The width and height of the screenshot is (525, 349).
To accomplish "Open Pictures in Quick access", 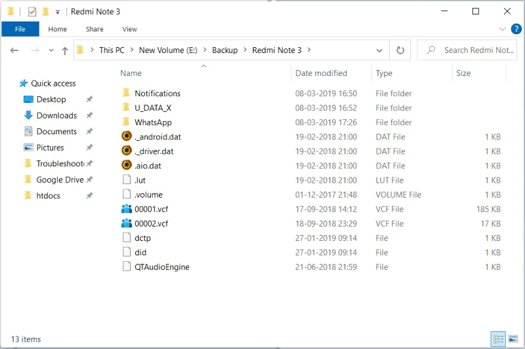I will [51, 147].
